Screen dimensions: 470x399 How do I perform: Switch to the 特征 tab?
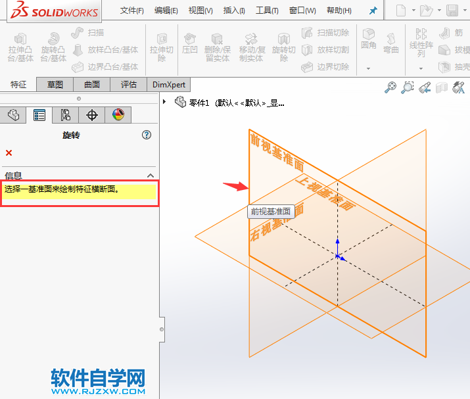tap(18, 85)
